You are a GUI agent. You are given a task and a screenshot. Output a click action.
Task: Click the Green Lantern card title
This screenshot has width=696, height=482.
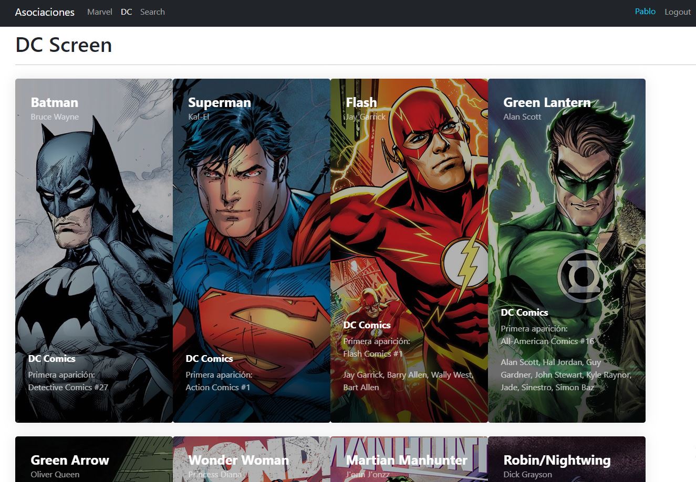pyautogui.click(x=547, y=102)
